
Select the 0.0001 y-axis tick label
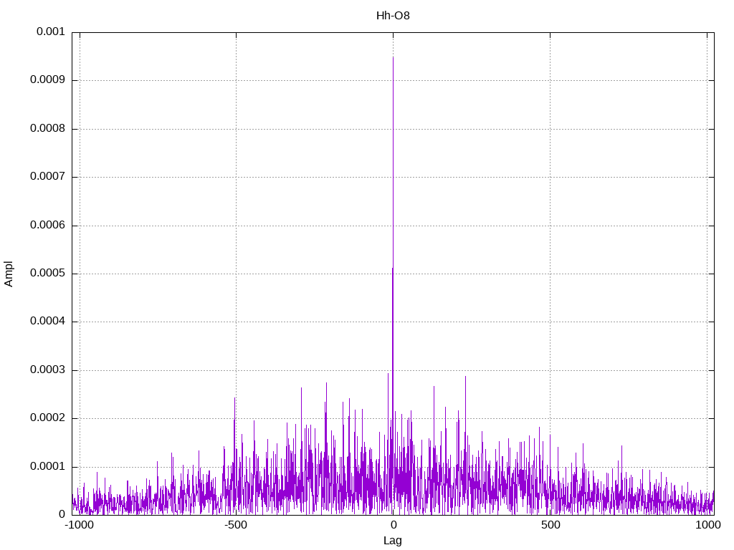pos(47,467)
